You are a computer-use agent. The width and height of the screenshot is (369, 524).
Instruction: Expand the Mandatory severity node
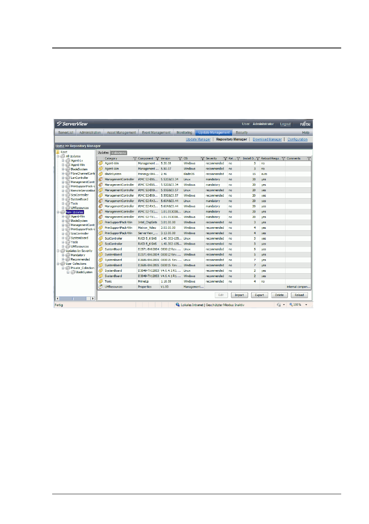[x=63, y=255]
